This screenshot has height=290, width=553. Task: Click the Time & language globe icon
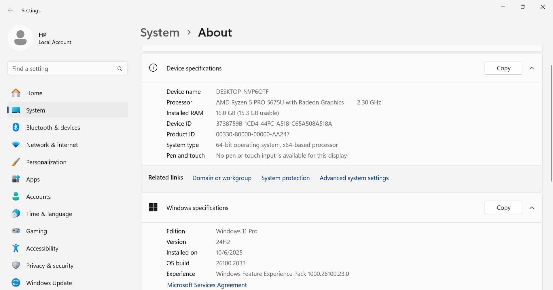point(16,213)
